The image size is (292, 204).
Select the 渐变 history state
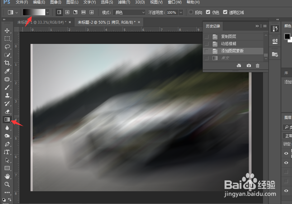233,58
